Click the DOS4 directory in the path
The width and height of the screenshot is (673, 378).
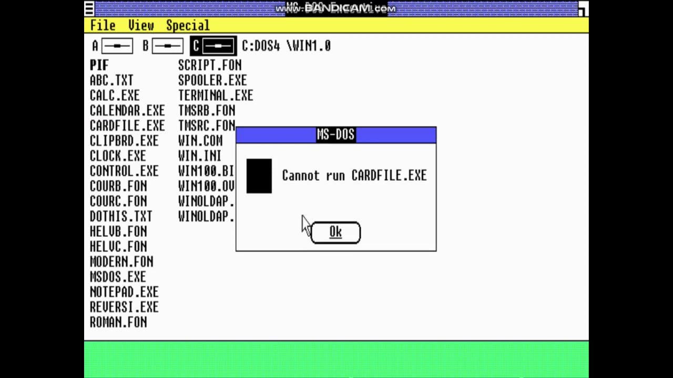267,46
